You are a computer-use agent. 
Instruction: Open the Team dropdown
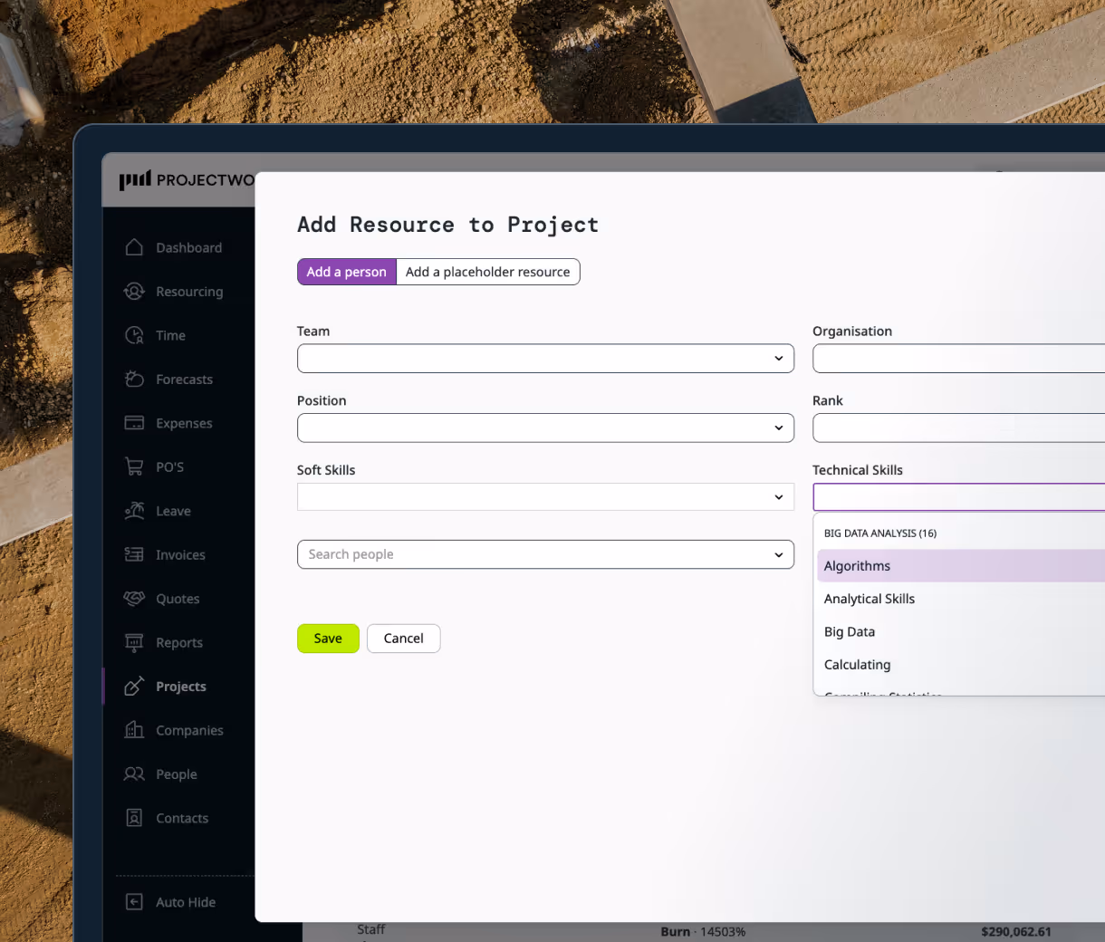545,359
